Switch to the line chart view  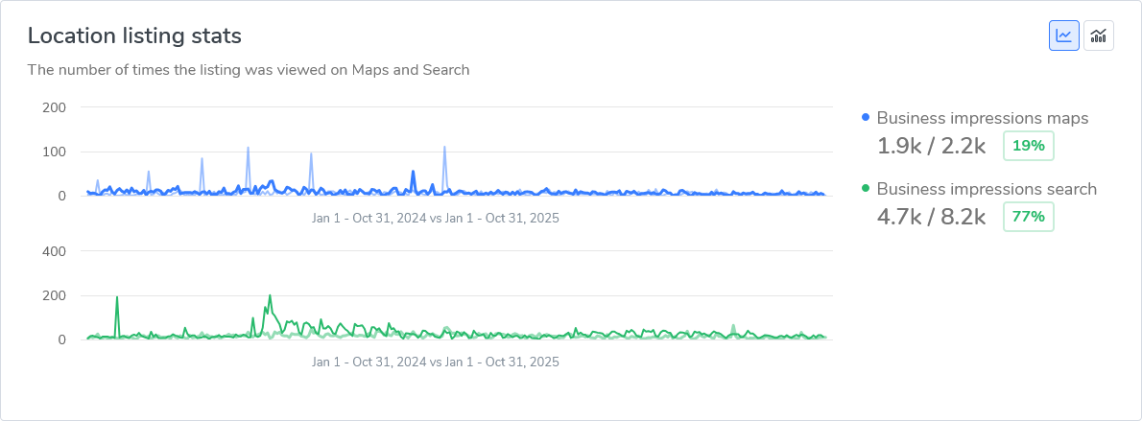pyautogui.click(x=1063, y=35)
